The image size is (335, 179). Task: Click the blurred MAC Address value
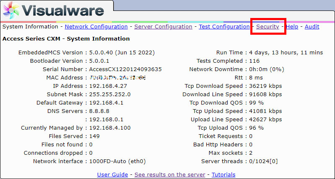click(x=117, y=78)
